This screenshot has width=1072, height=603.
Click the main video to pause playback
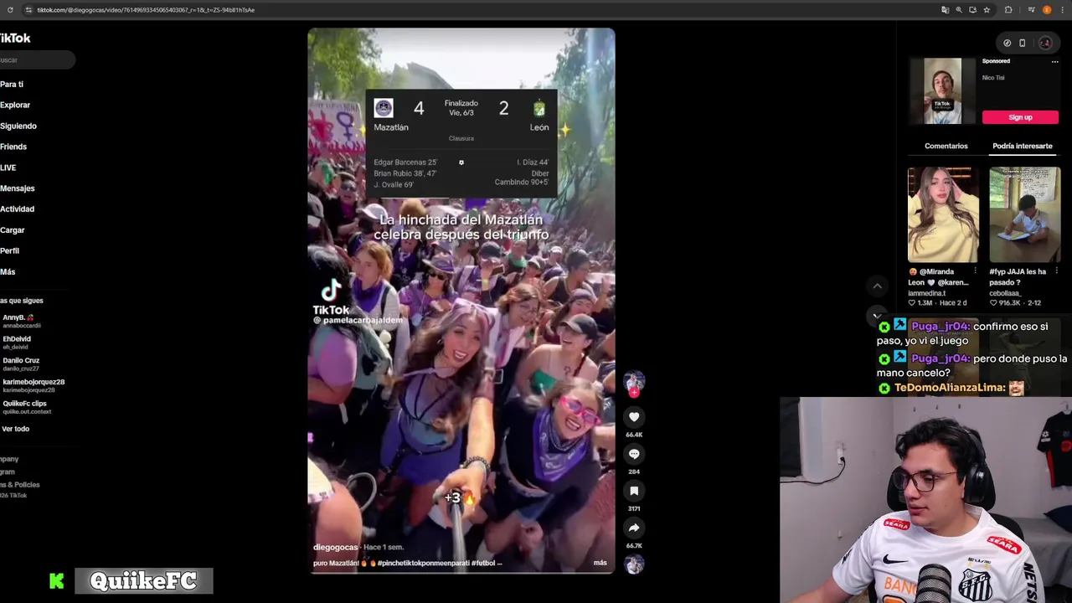pyautogui.click(x=461, y=301)
